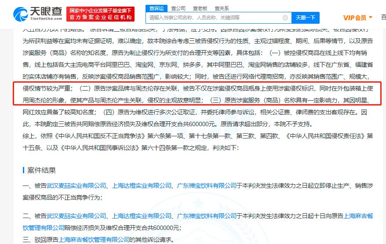Select the 查诉讼 search tab
Screen dimensions: 386x244
[157, 8]
